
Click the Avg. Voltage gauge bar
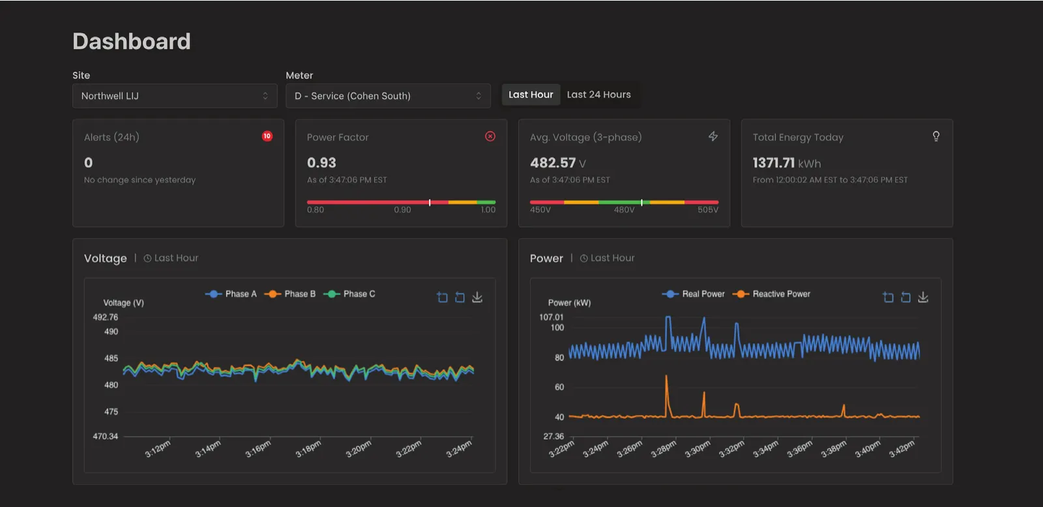pyautogui.click(x=624, y=202)
